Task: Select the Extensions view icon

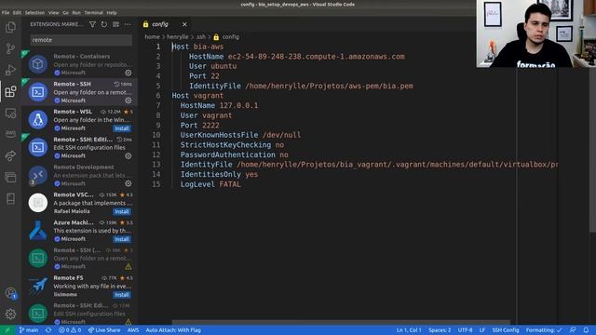Action: click(x=10, y=91)
